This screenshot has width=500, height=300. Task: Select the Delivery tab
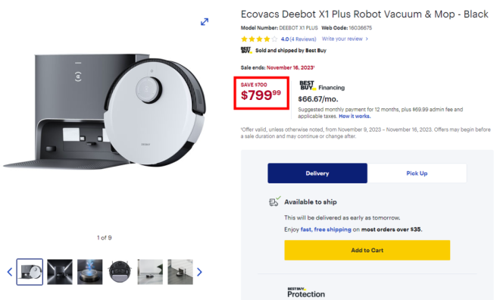[x=317, y=173]
